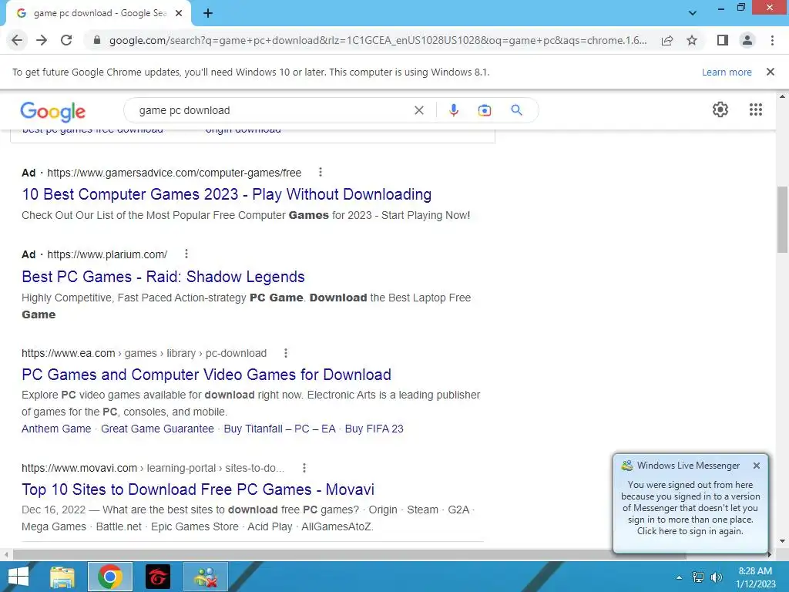Open '10 Best Computer Games 2023' ad
The width and height of the screenshot is (789, 592).
[x=227, y=194]
